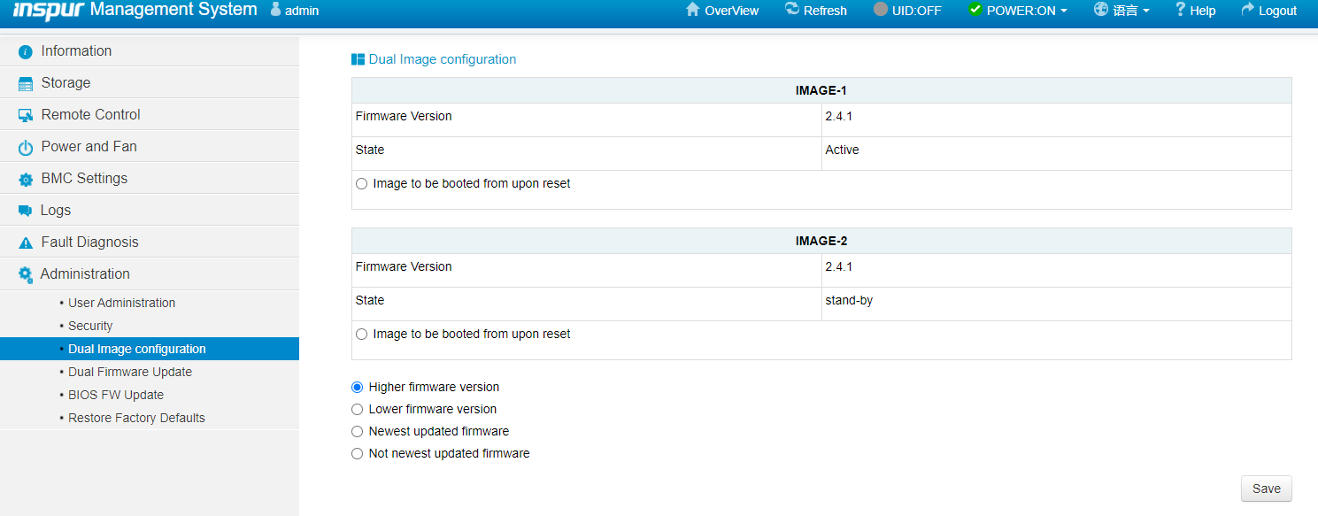Open Restore Factory Defaults page

136,418
